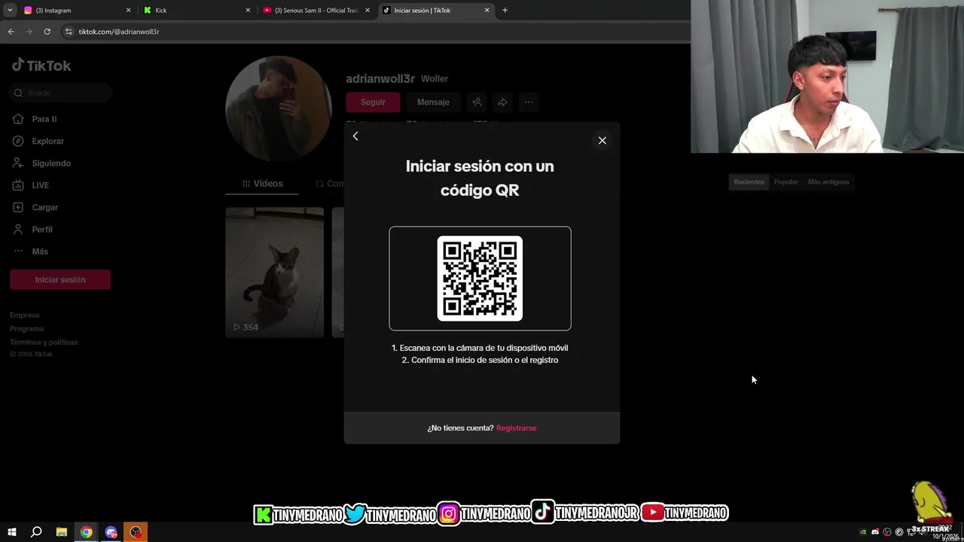Close the Serious Sam II browser tab

point(368,11)
